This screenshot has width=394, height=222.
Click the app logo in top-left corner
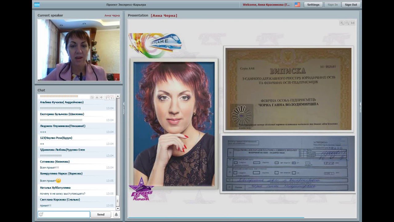[37, 5]
